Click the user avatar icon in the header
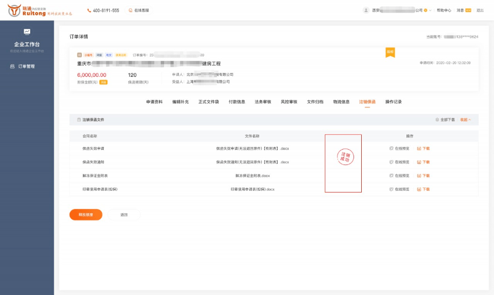 [366, 10]
